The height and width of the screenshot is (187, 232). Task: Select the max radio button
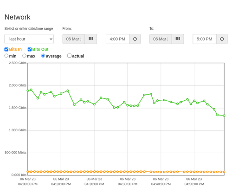click(x=24, y=56)
